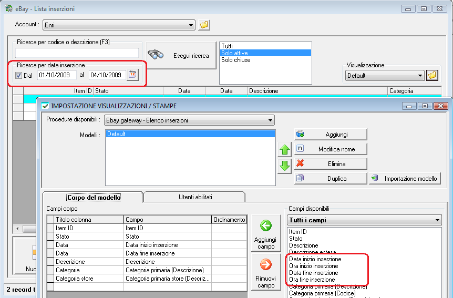The width and height of the screenshot is (453, 298).
Task: Click the search by code or description field
Action: pos(77,53)
